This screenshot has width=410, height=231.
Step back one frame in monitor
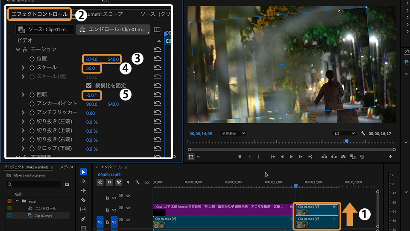tap(282, 157)
